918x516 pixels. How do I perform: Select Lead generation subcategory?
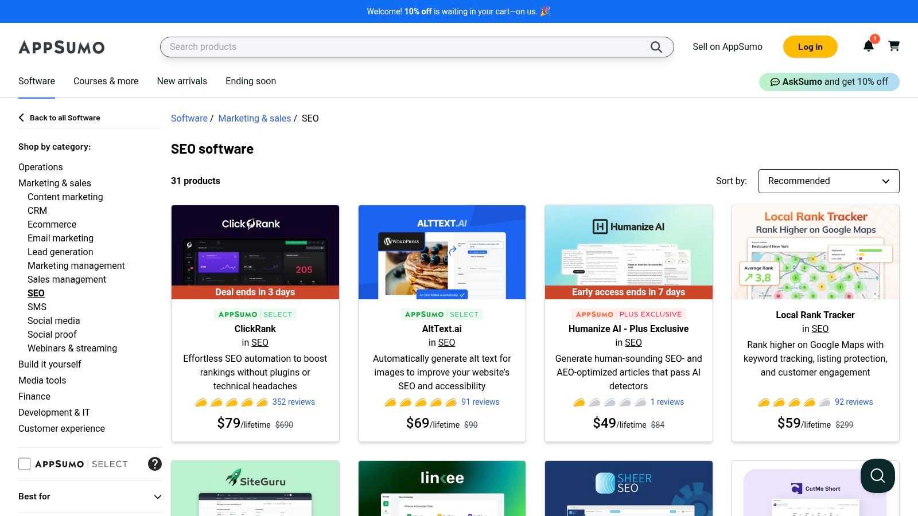pyautogui.click(x=60, y=252)
